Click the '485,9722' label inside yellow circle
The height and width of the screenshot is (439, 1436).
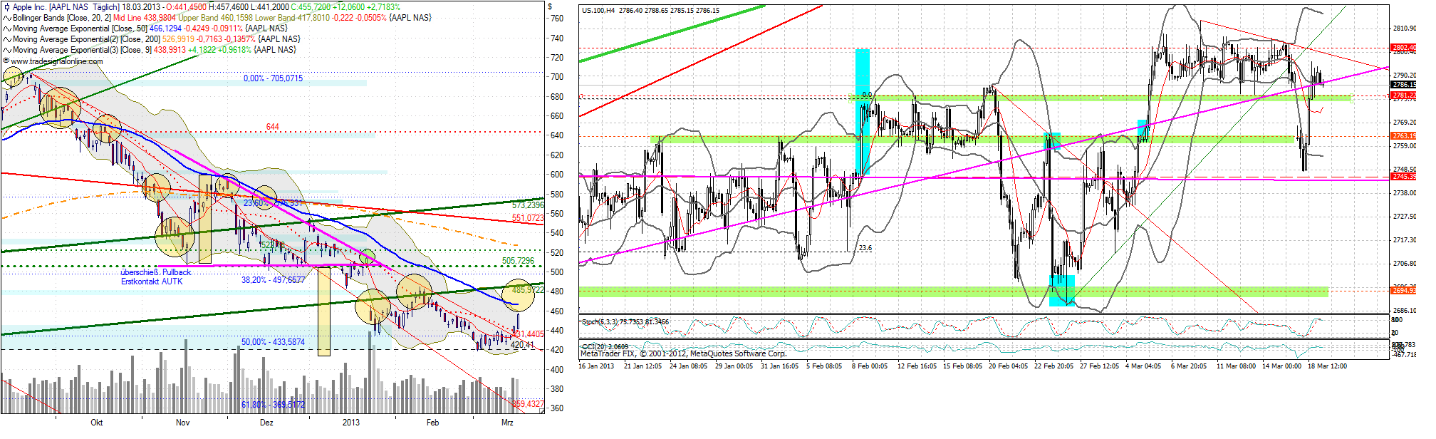[528, 290]
